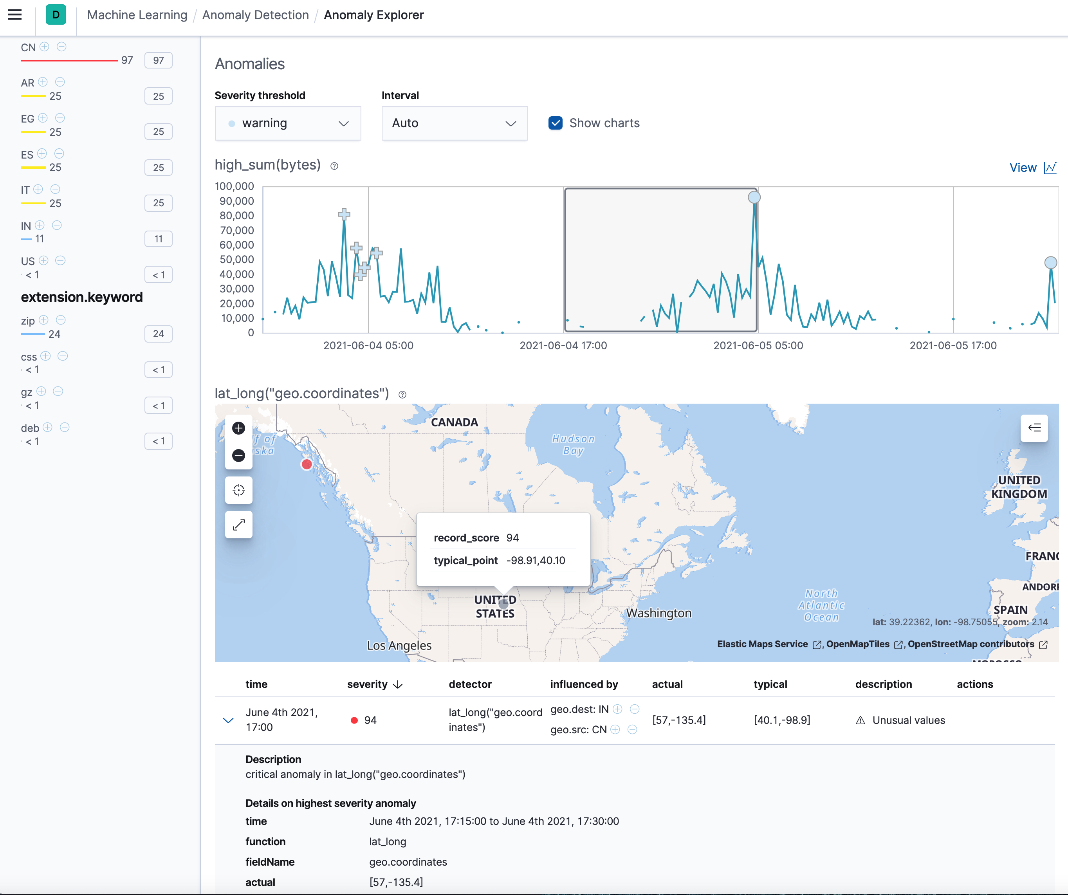The image size is (1068, 895).
Task: Click the green D space avatar
Action: (56, 15)
